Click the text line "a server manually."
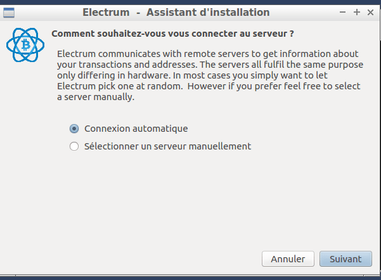381x280 pixels. click(96, 97)
